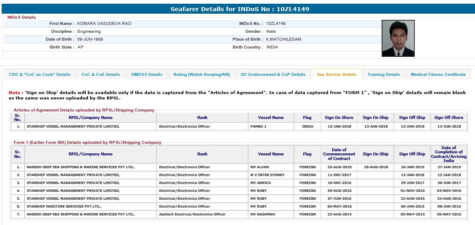Click the INDoS No. value 10ZL4149
Image resolution: width=475 pixels, height=225 pixels.
(x=276, y=24)
